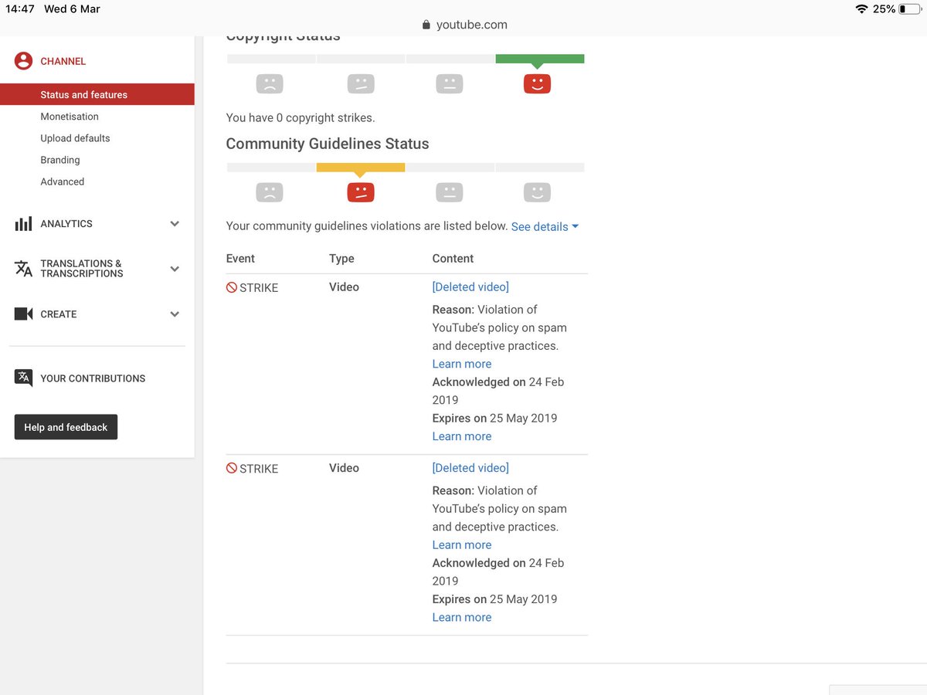Click the Type column header
This screenshot has width=927, height=695.
(341, 259)
